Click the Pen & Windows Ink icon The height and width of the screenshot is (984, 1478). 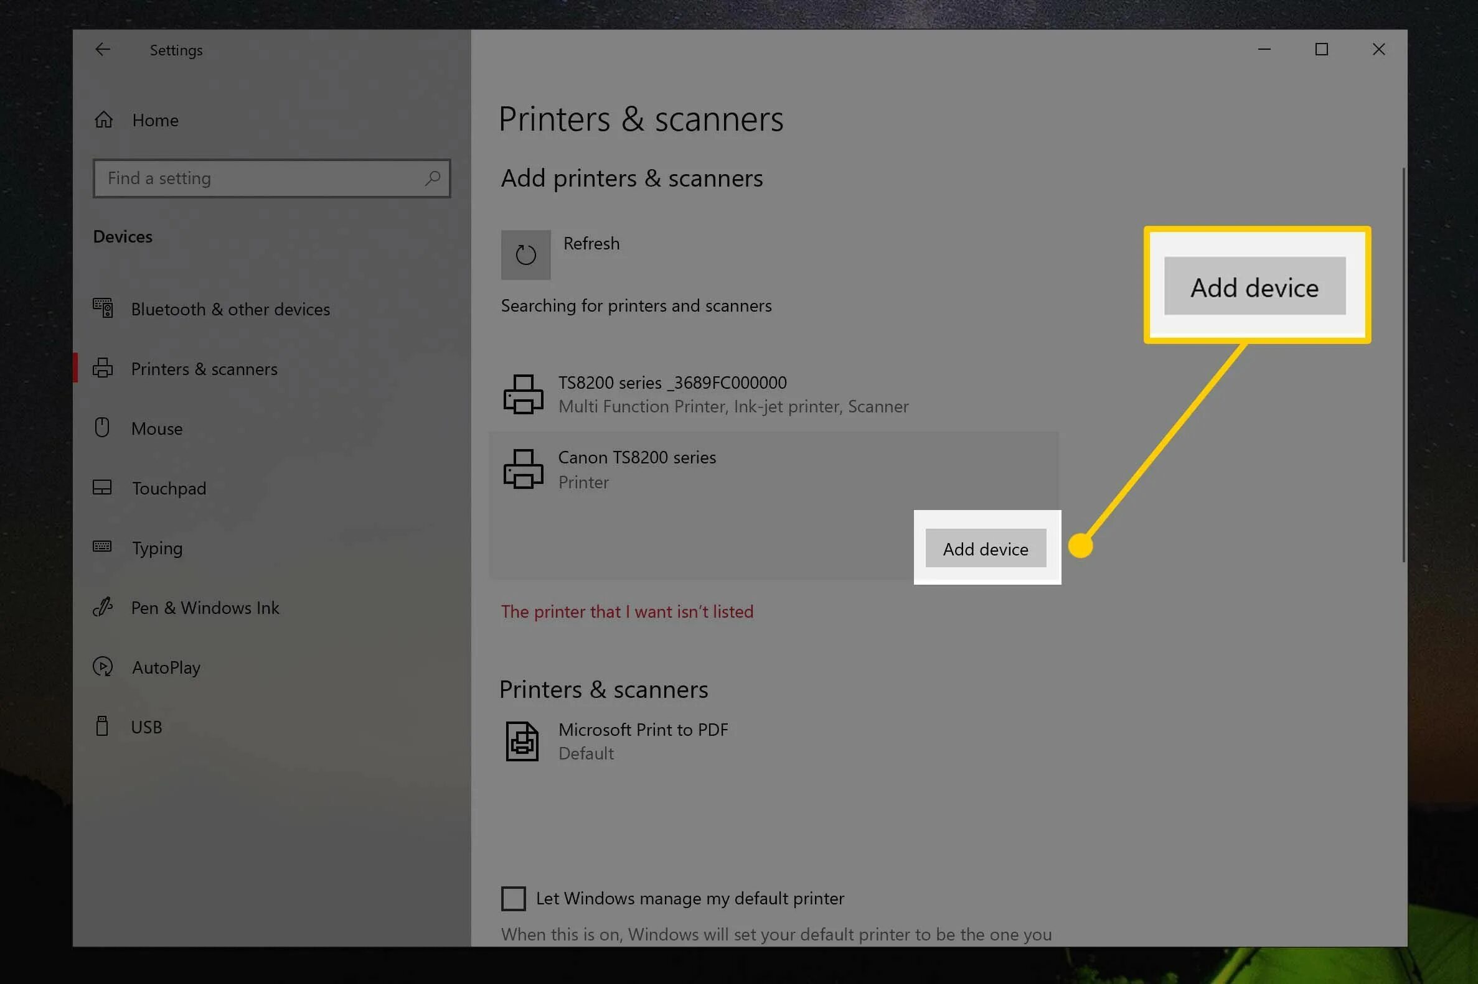pos(102,607)
